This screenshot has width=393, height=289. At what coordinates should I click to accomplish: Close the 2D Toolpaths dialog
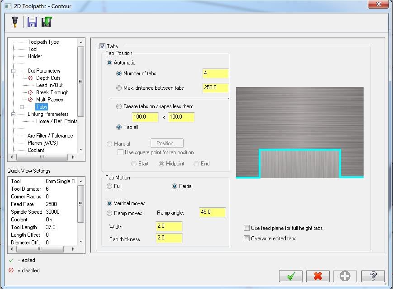(379, 4)
